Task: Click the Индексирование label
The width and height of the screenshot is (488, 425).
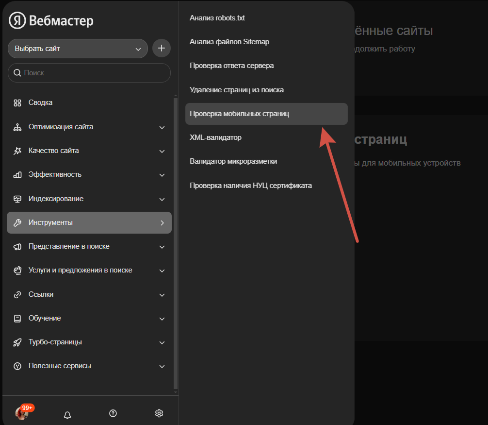Action: coord(56,199)
